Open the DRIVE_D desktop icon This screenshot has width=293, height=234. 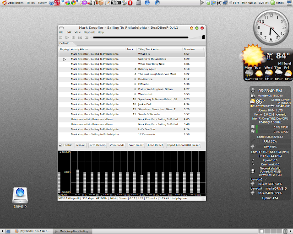pyautogui.click(x=20, y=197)
